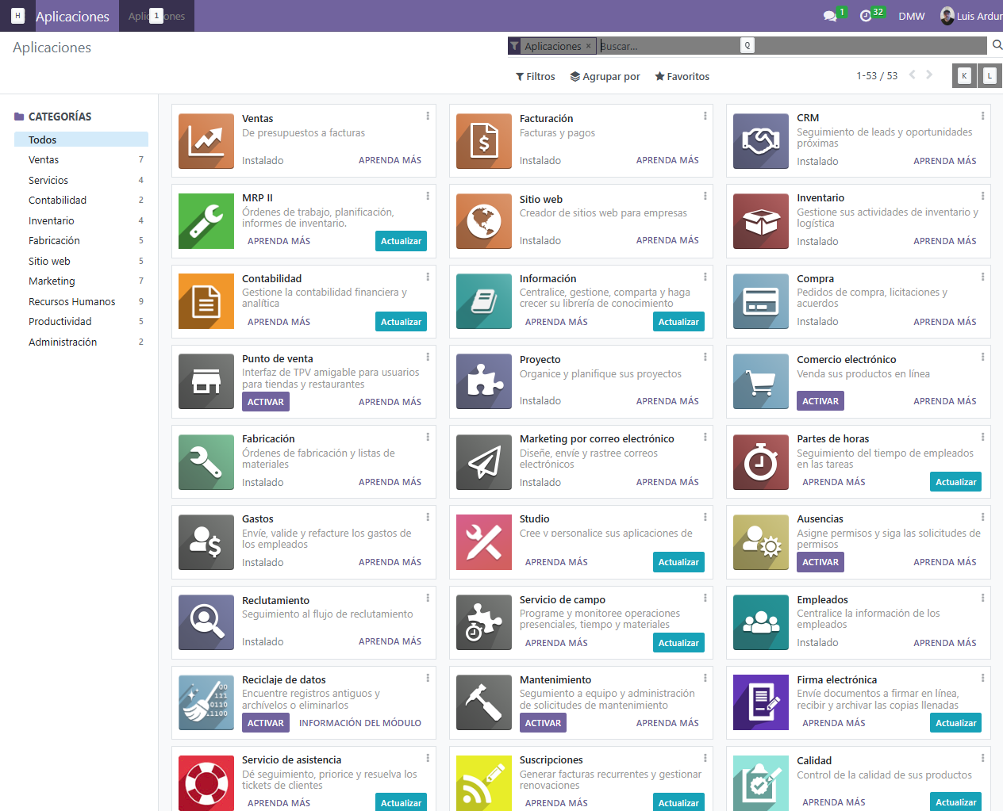Viewport: 1003px width, 811px height.
Task: Open the Ventas card options menu
Action: coord(428,116)
